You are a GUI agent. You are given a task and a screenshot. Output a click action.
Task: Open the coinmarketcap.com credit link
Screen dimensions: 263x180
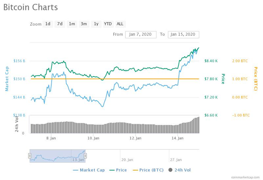click(245, 177)
